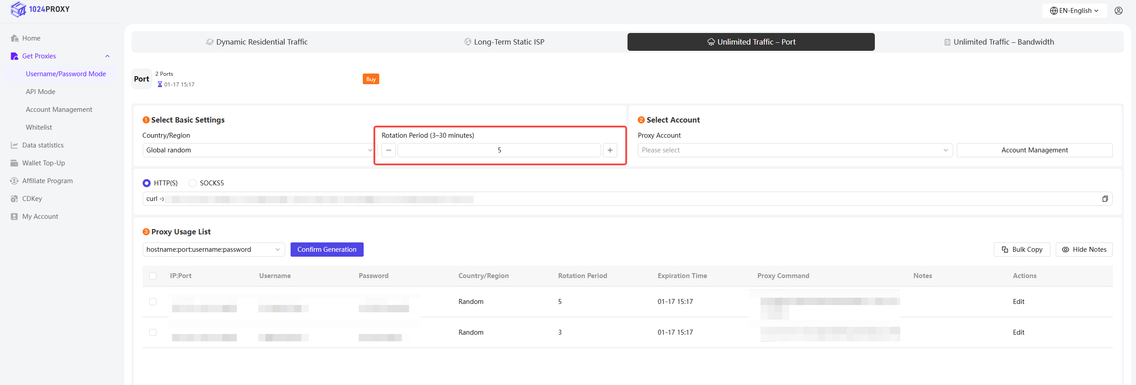This screenshot has width=1136, height=385.
Task: Increase rotation period with plus button
Action: click(x=610, y=150)
